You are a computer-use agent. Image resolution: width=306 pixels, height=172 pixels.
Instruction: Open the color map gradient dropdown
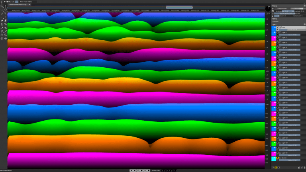(298, 9)
